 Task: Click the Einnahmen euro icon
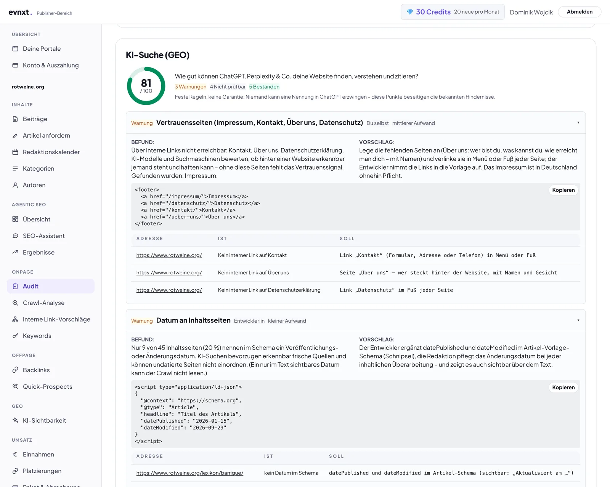pos(15,454)
